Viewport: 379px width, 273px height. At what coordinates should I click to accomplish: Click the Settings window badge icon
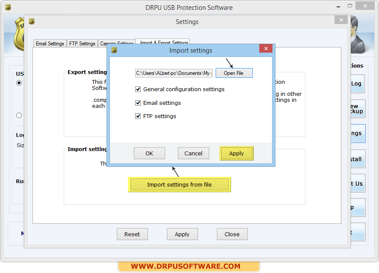(x=32, y=21)
